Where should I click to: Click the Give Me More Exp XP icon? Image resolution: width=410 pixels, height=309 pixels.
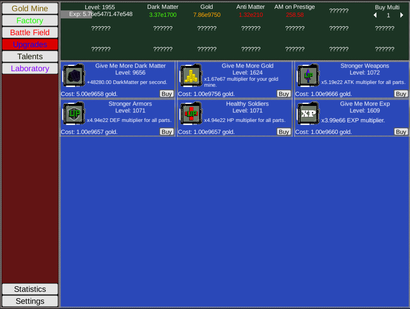(308, 114)
